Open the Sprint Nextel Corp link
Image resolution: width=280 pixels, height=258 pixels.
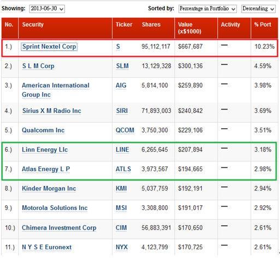coord(49,46)
